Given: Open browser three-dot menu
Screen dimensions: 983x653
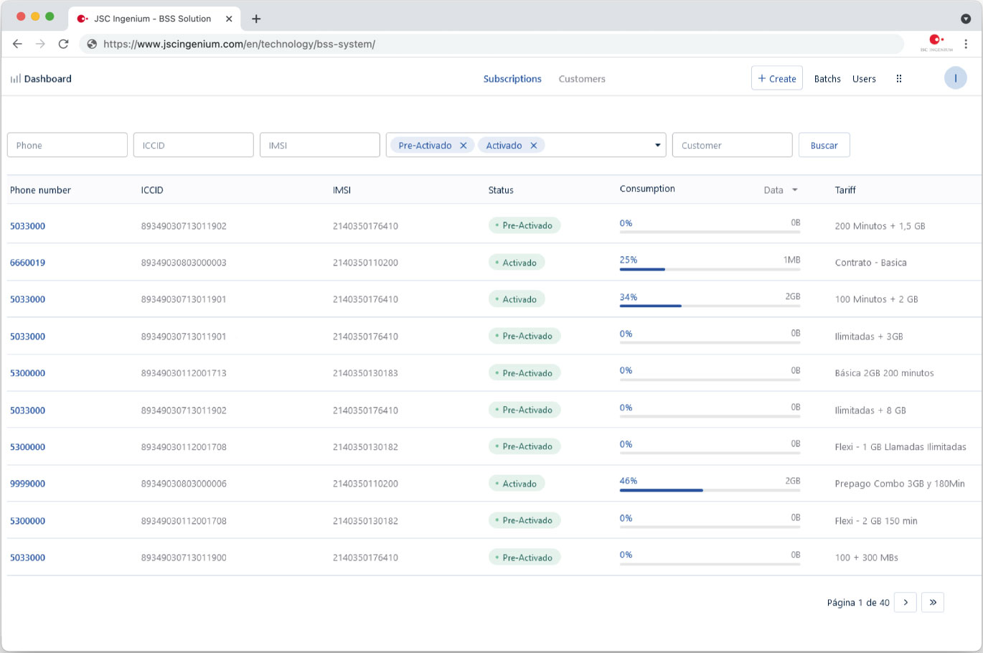Looking at the screenshot, I should click(966, 44).
